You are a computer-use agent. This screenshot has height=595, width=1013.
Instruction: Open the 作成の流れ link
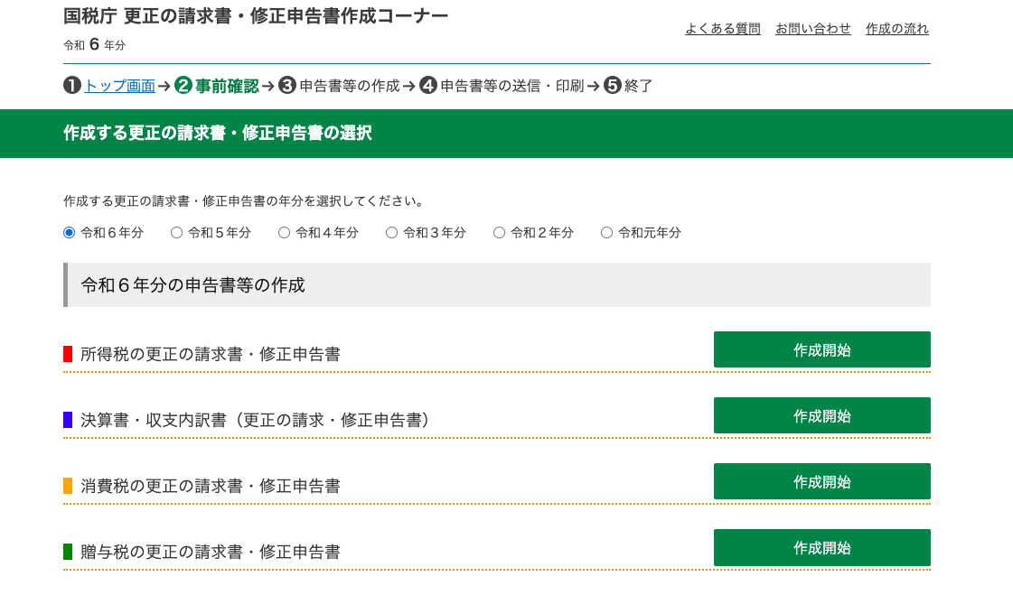coord(896,28)
